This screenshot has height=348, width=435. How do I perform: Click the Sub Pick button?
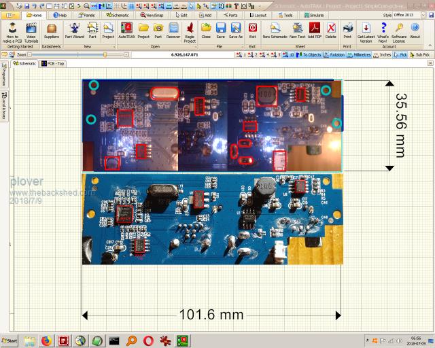[x=421, y=54]
